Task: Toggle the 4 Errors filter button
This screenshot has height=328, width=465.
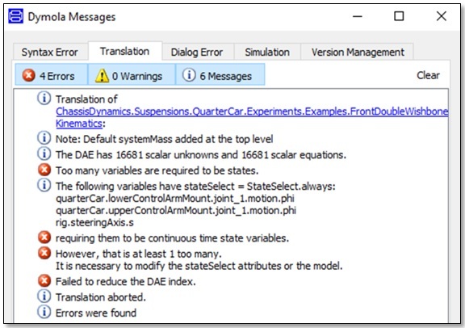Action: click(52, 76)
